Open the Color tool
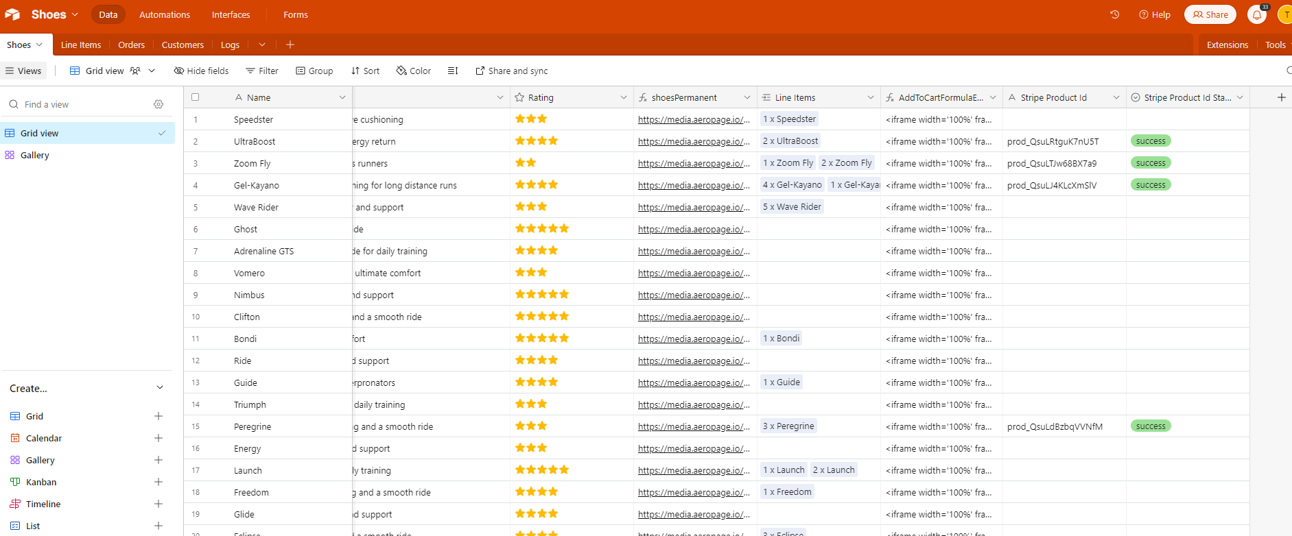1292x536 pixels. tap(414, 71)
